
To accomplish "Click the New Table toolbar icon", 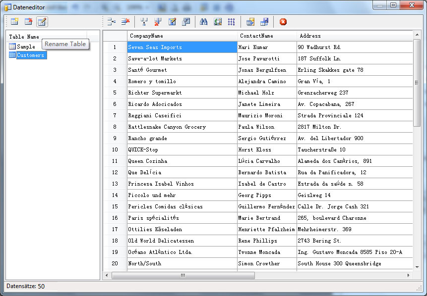I will 14,21.
